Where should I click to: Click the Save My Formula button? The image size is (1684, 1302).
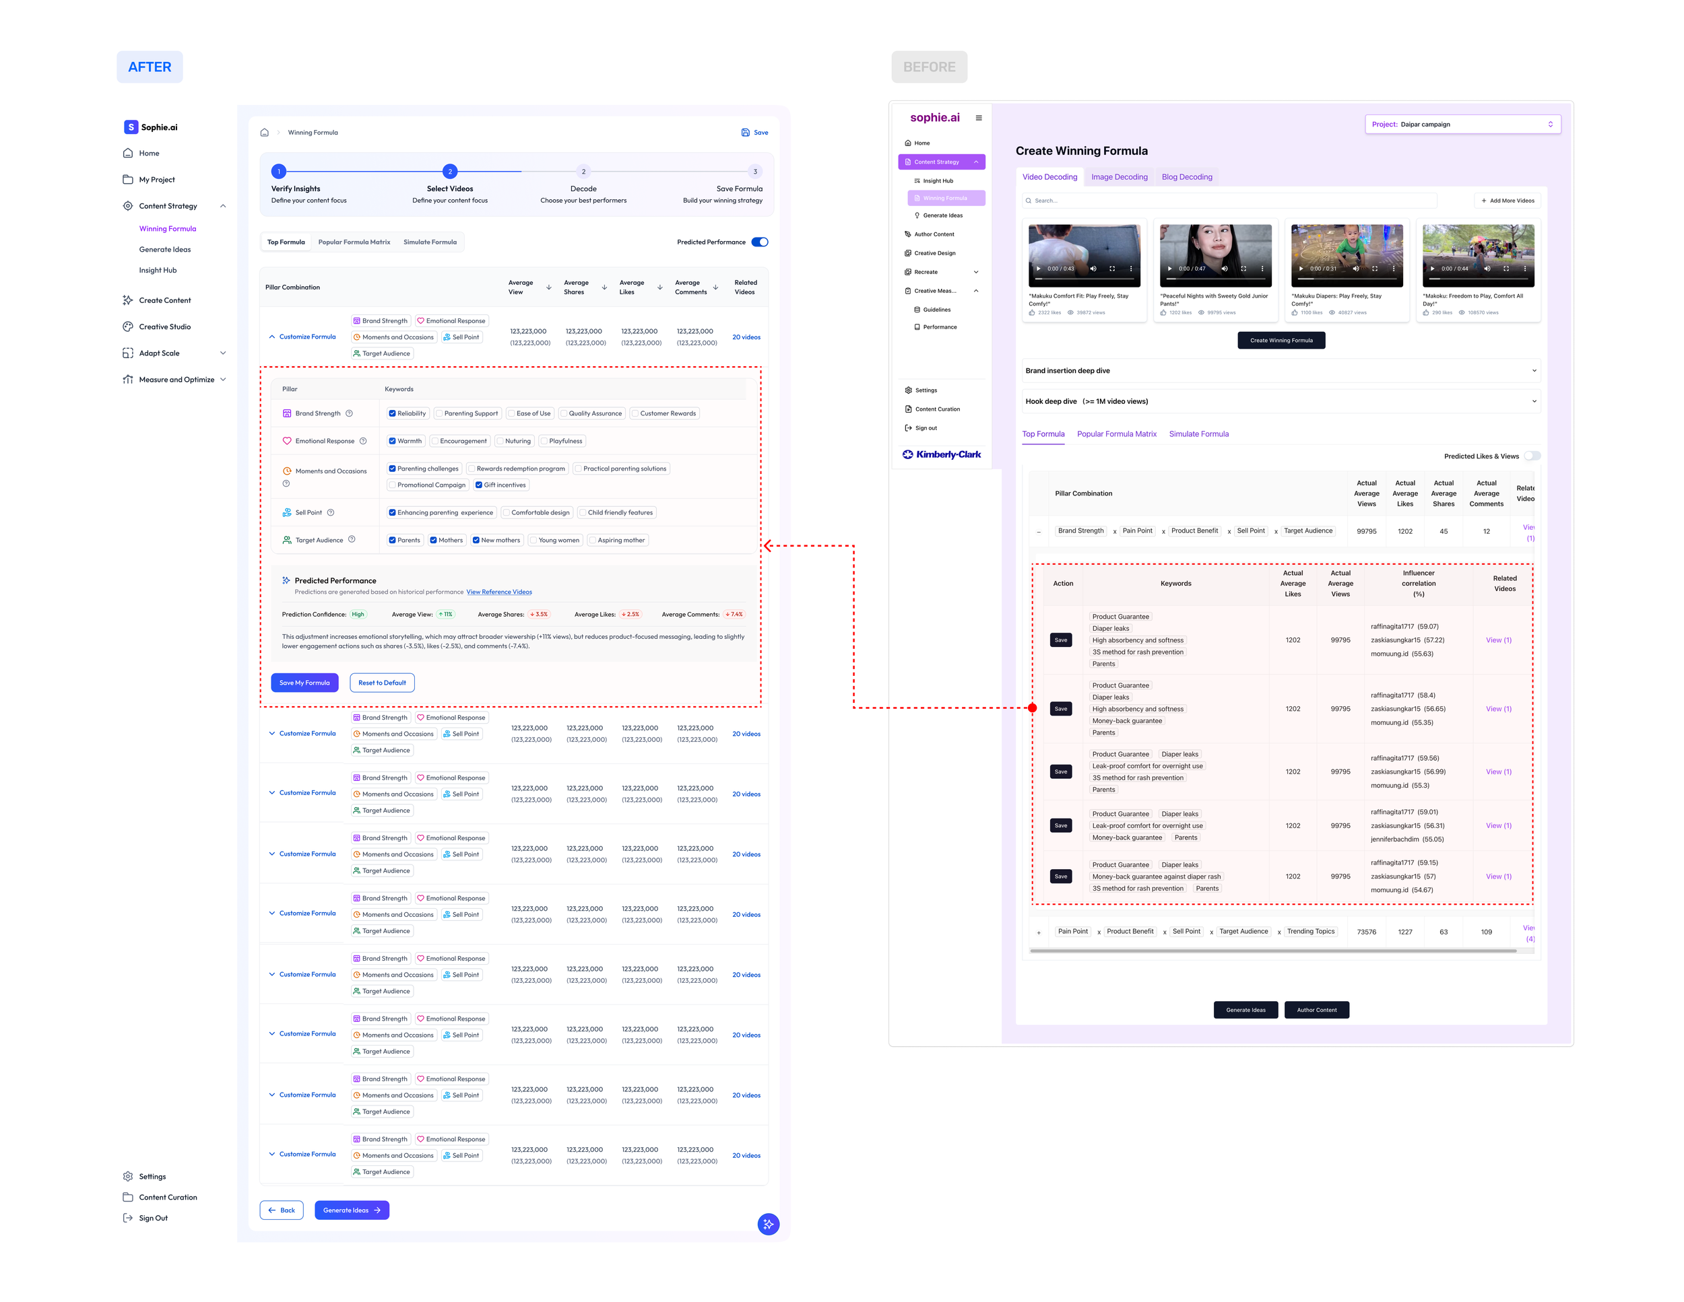coord(304,683)
